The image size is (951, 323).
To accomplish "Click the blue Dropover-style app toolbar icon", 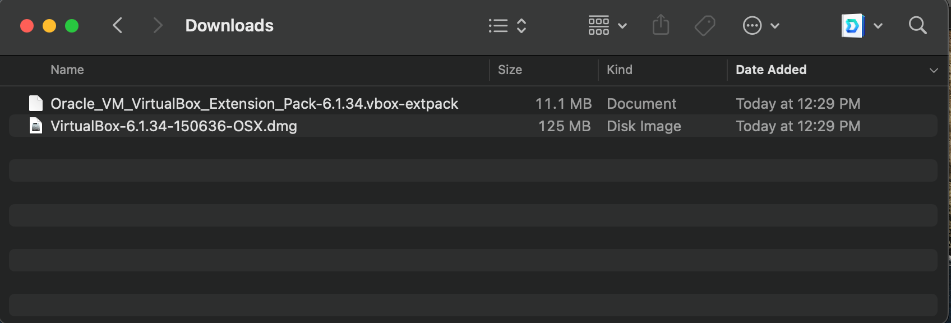I will pos(852,26).
